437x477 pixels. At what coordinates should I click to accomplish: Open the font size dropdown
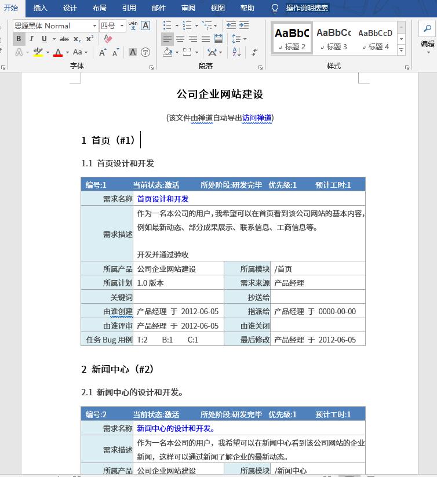(122, 26)
